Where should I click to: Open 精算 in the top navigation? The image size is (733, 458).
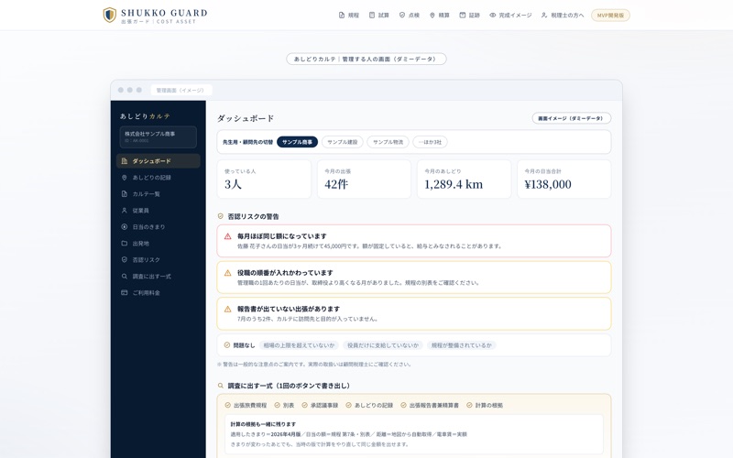pos(440,16)
